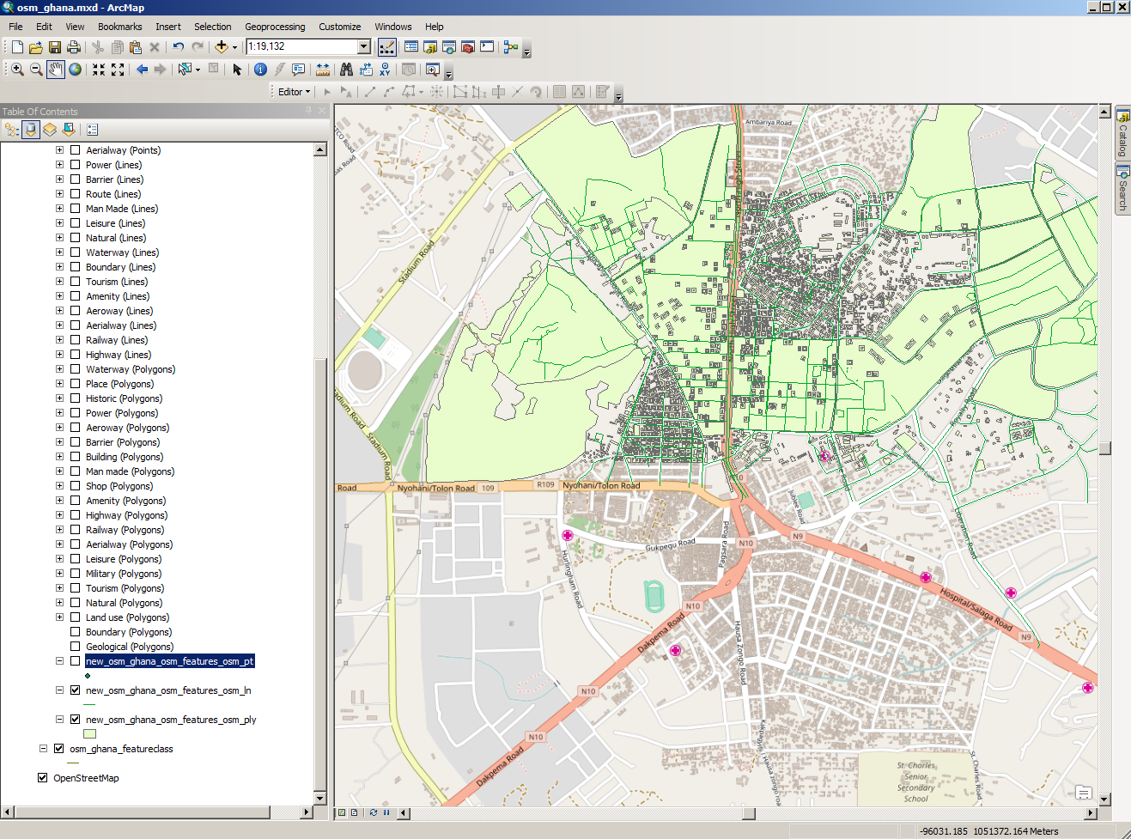Screen dimensions: 1131x839
Task: Open the map scale dropdown
Action: pos(364,47)
